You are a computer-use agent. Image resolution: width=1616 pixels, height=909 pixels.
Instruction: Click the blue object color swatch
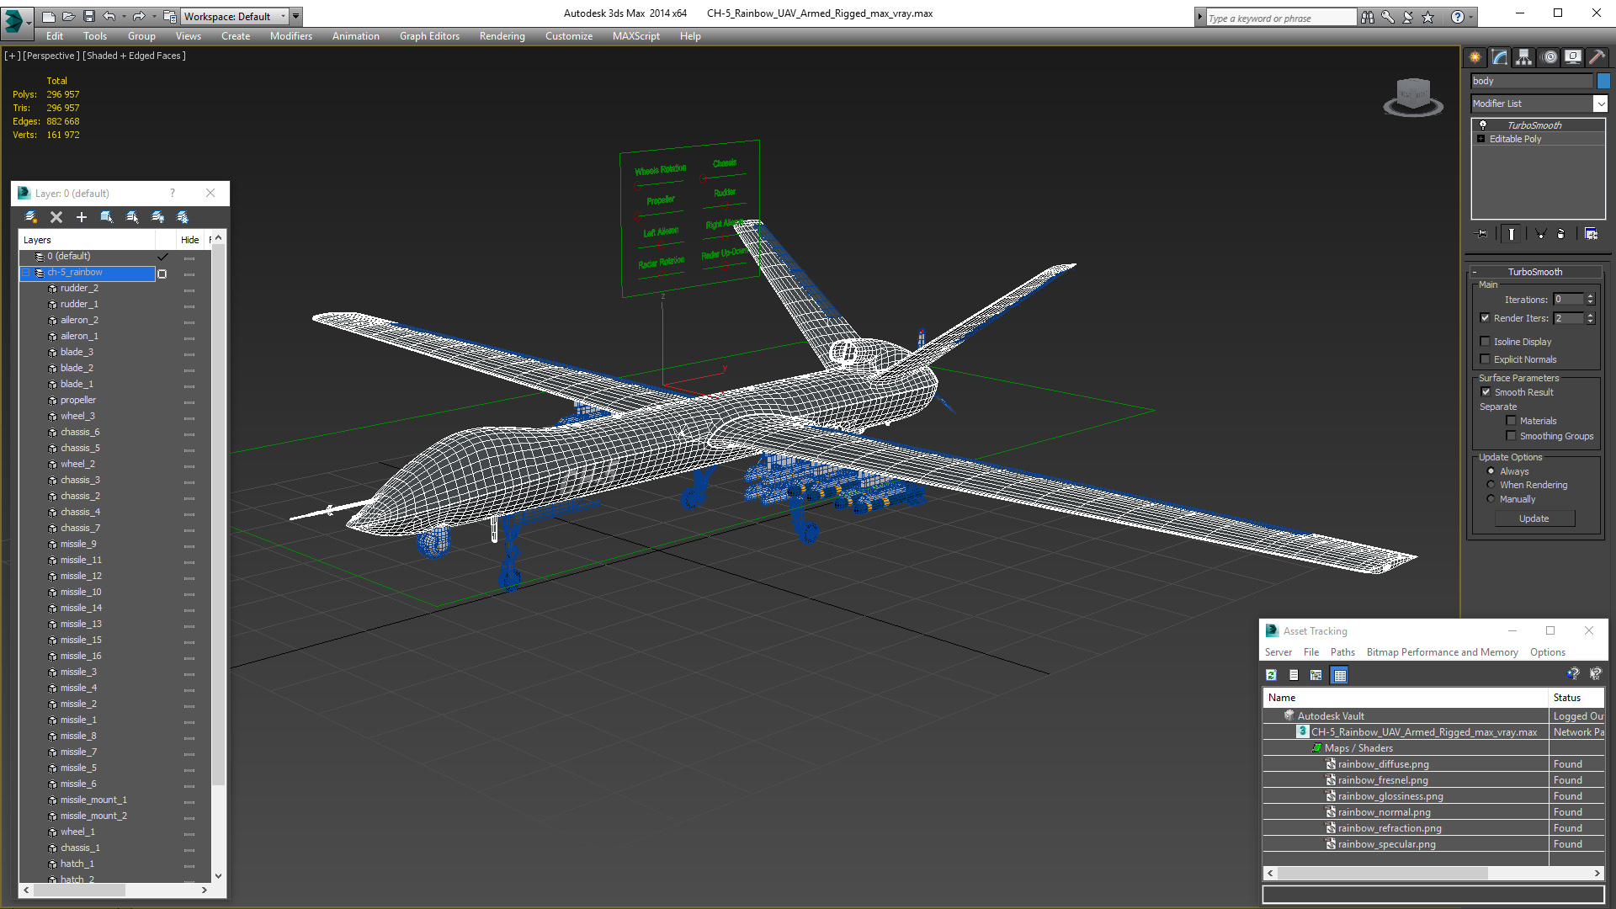click(1603, 81)
